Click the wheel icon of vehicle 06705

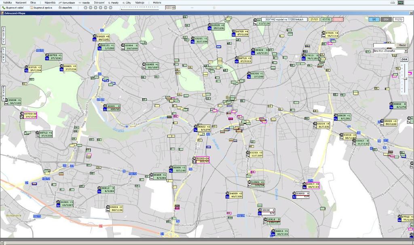[x=233, y=31]
